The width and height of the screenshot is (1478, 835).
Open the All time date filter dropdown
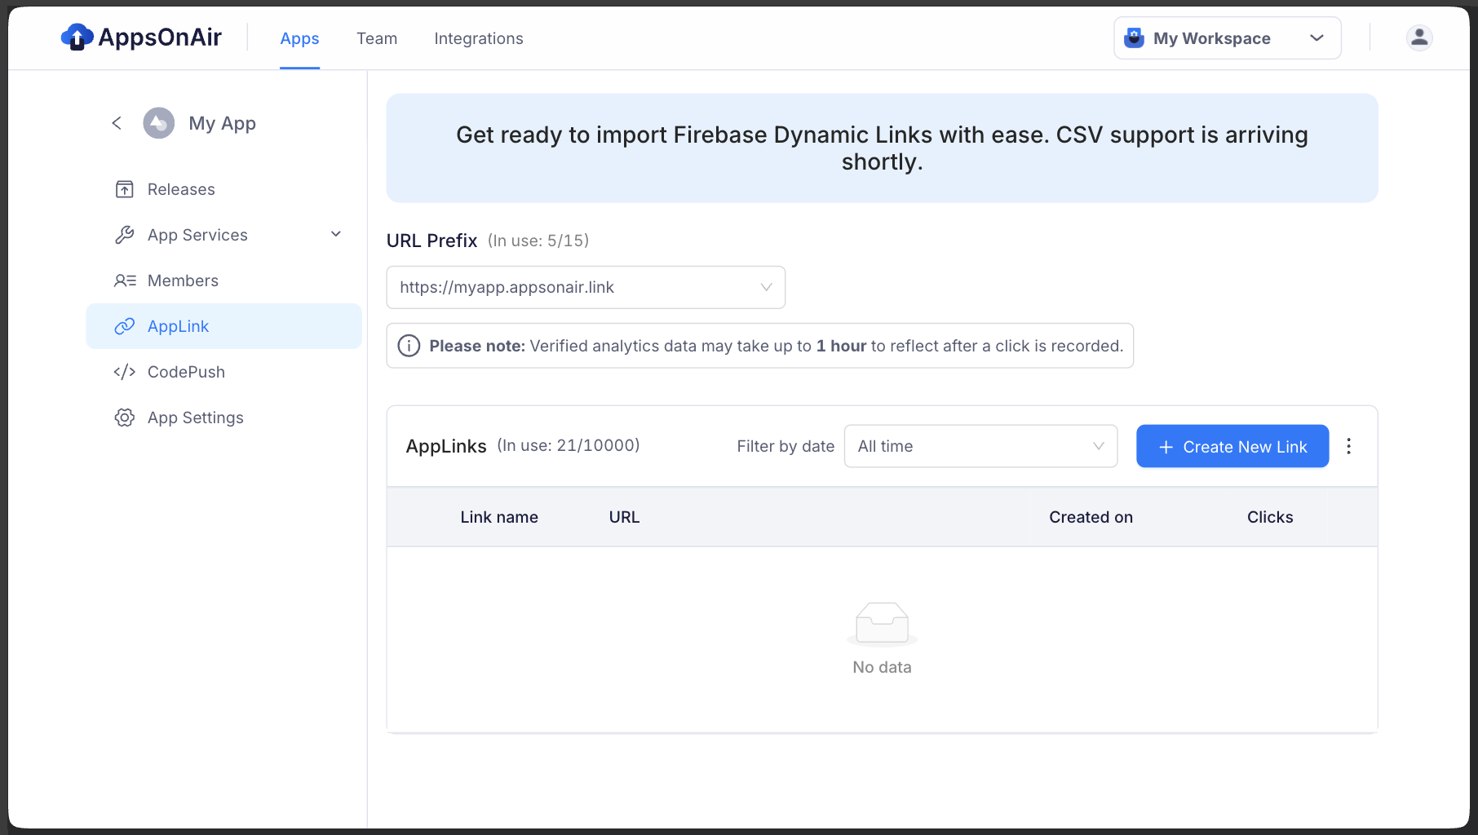980,446
